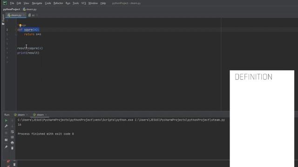Open the Window menu
This screenshot has width=298, height=167.
tap(93, 3)
